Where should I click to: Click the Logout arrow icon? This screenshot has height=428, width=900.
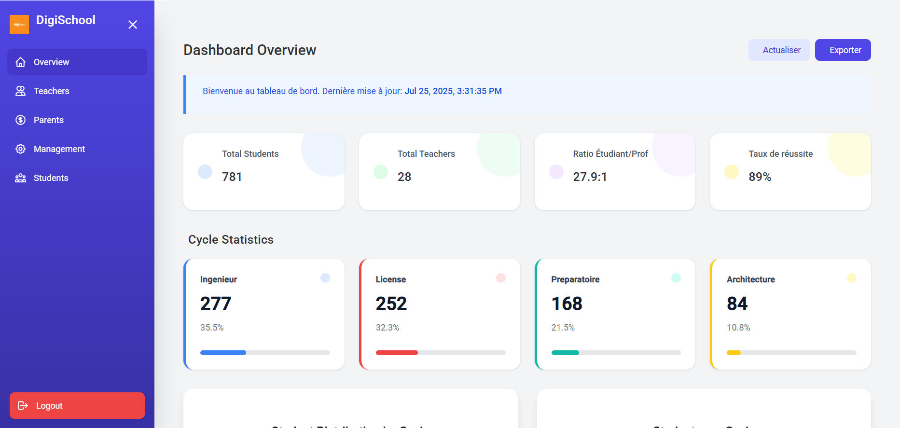[x=23, y=406]
